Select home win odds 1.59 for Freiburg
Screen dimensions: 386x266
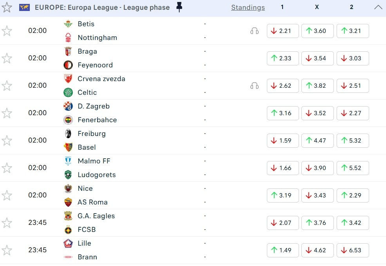point(283,141)
